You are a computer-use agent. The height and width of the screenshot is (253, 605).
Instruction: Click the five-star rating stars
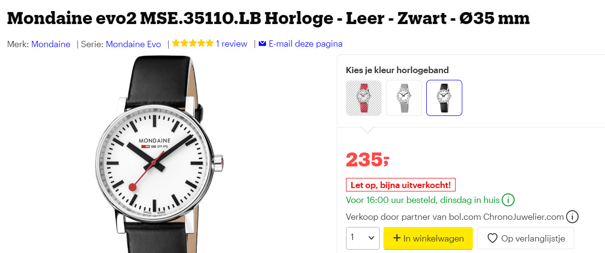tap(193, 44)
